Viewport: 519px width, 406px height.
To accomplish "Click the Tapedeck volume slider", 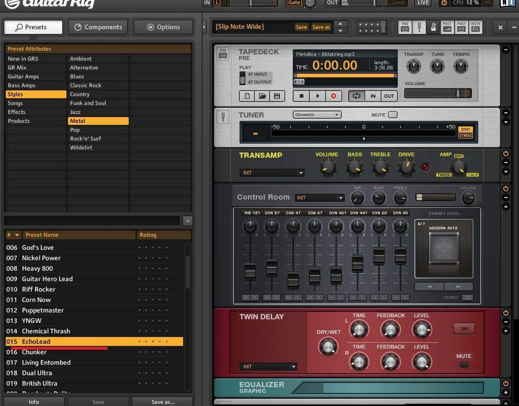I will point(437,94).
